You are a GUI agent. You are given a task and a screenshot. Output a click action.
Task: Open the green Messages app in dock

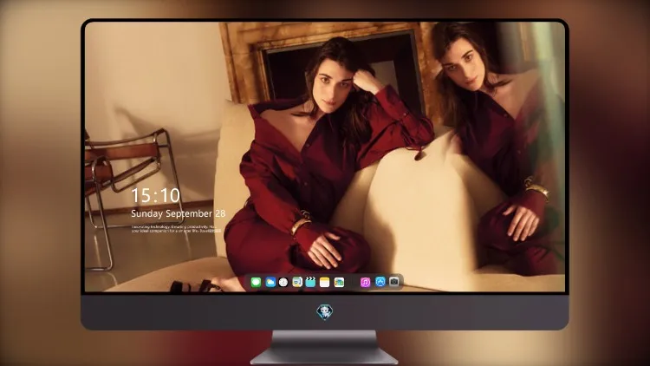click(x=256, y=283)
